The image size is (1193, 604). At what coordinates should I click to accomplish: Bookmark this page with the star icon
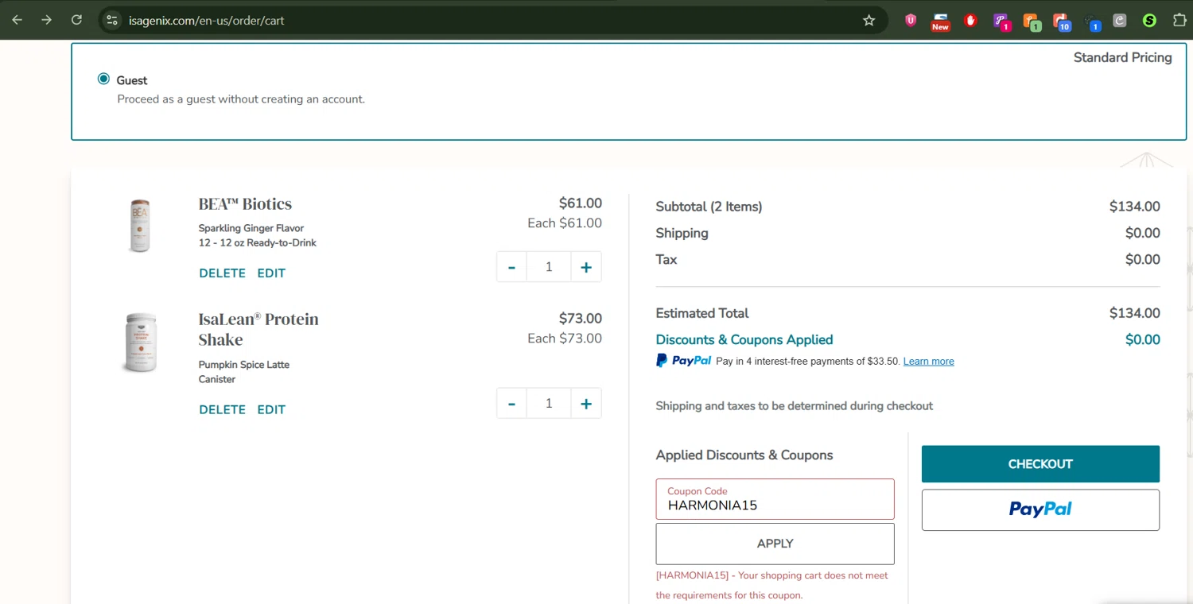[869, 20]
